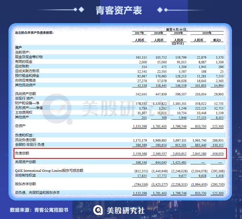
Task: Click the 美股研究社 text beside the bottom logo
Action: pos(126,211)
